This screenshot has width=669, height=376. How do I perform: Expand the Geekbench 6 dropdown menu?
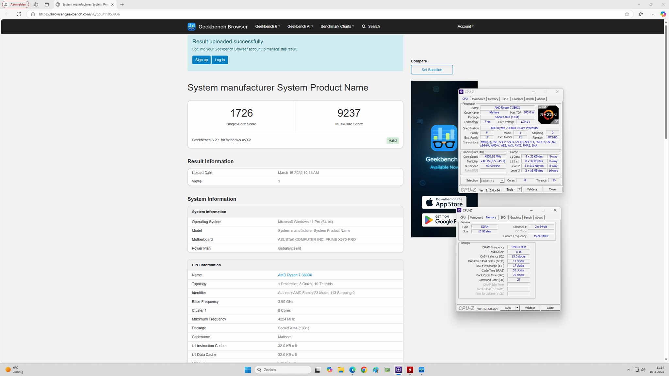tap(268, 26)
